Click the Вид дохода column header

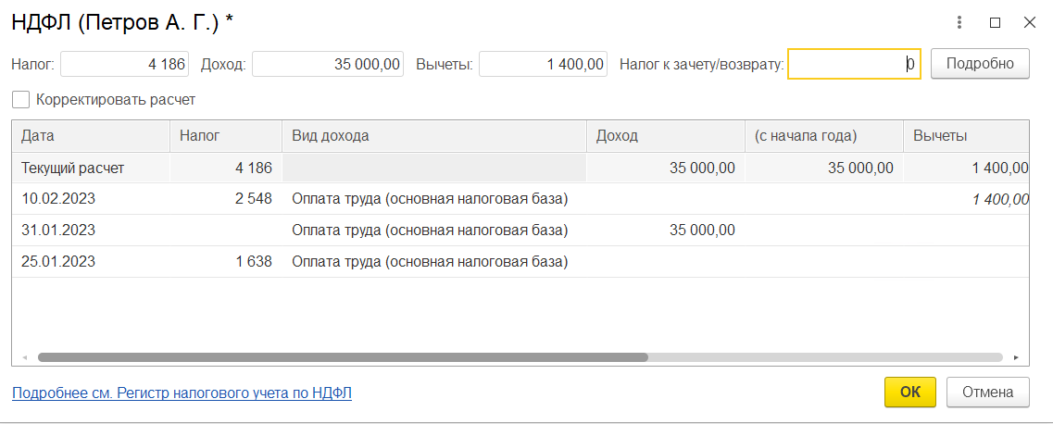pyautogui.click(x=433, y=135)
